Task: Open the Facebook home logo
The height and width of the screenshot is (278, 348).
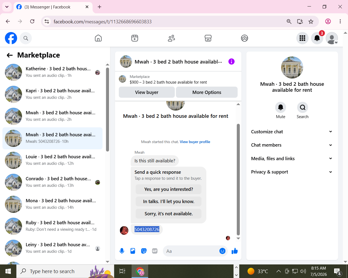Action: pyautogui.click(x=11, y=38)
